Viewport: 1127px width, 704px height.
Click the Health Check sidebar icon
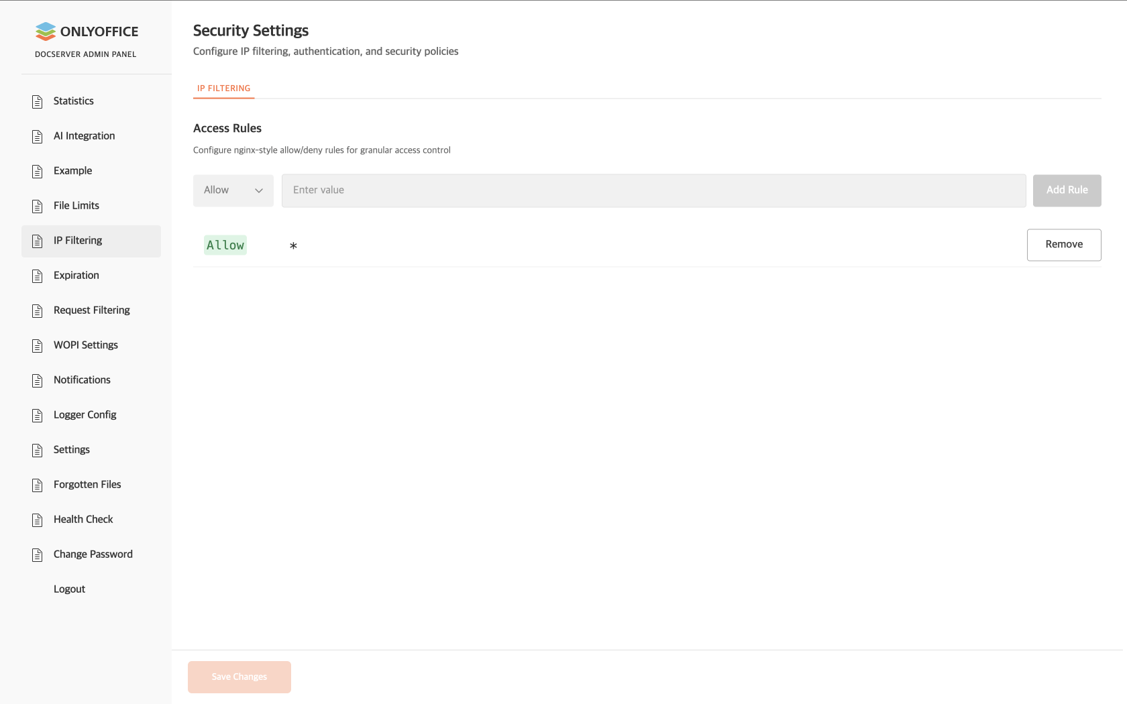(x=38, y=520)
